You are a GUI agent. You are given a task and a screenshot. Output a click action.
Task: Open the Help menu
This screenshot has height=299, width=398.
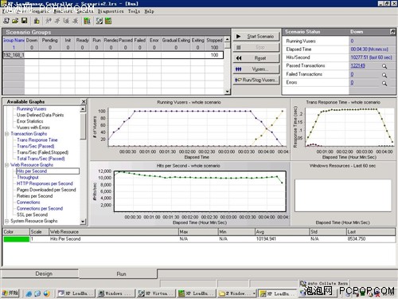[x=149, y=11]
